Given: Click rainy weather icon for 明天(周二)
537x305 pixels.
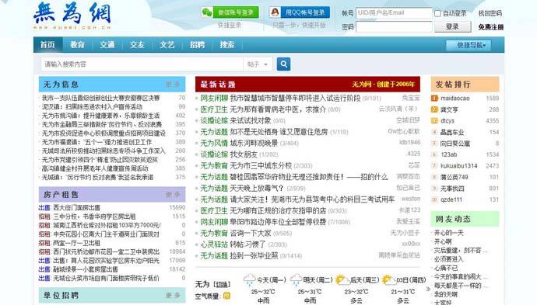Looking at the screenshot, I should coord(296,280).
